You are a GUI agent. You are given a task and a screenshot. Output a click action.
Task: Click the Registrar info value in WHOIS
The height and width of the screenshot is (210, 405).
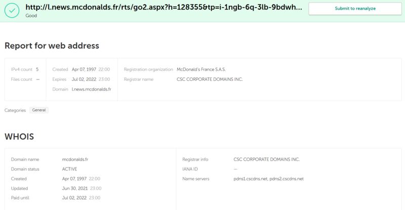(x=266, y=159)
